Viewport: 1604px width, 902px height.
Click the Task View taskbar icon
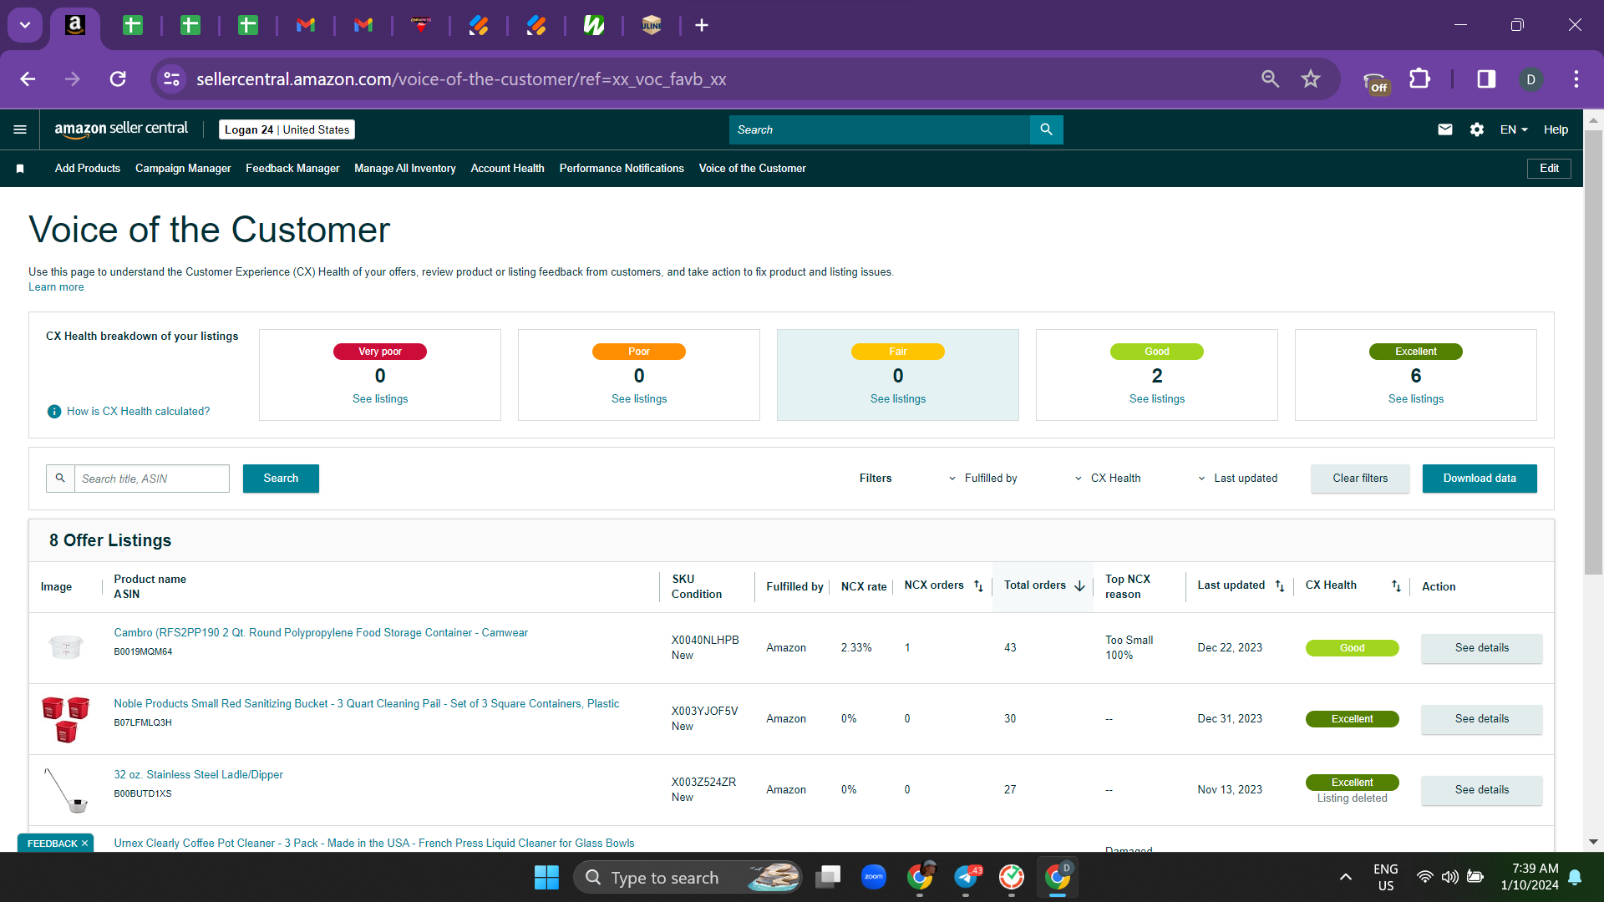[x=828, y=877]
